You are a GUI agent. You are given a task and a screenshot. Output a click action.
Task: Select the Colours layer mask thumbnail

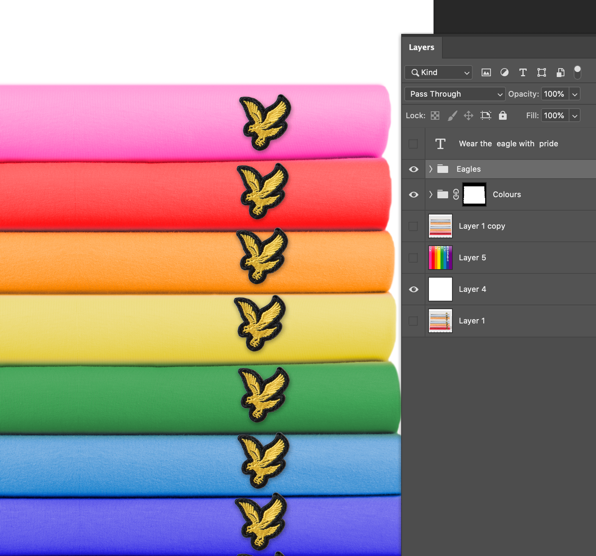click(474, 194)
